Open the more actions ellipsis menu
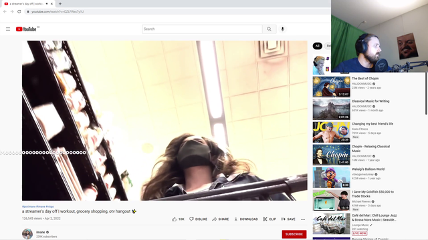Viewport: 428px width, 240px height. 303,219
